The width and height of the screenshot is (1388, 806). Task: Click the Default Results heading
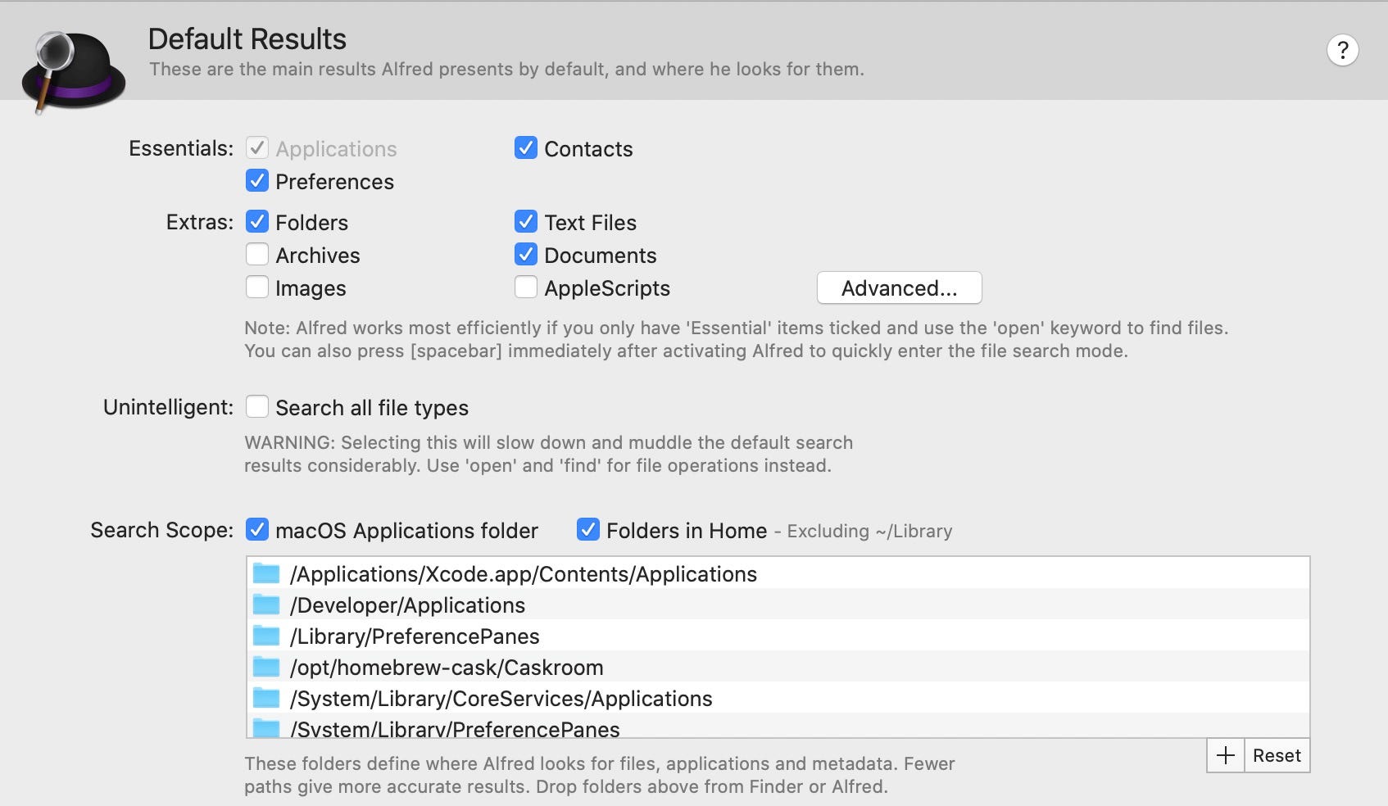click(247, 39)
